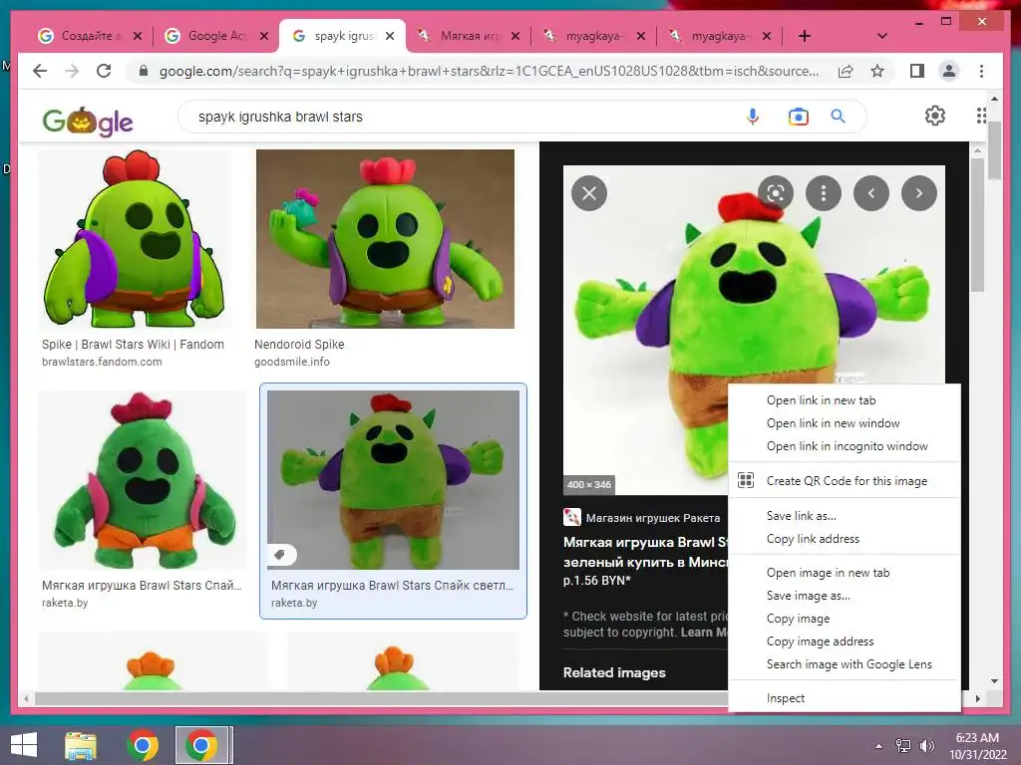Go to next image in preview
Screen dimensions: 1021x765
(x=918, y=193)
